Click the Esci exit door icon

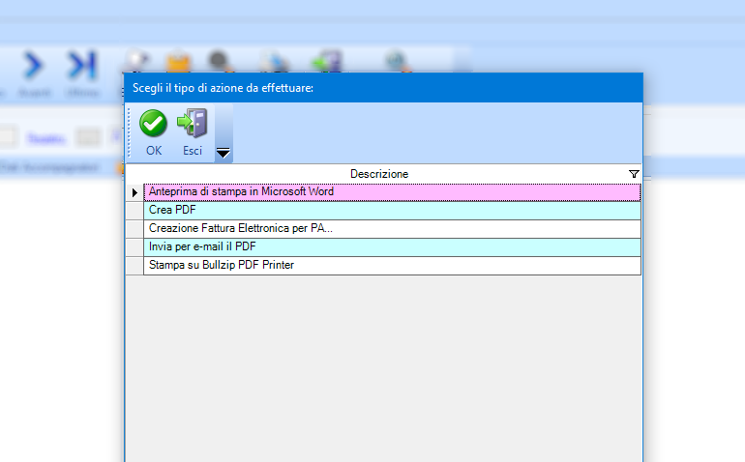click(193, 124)
